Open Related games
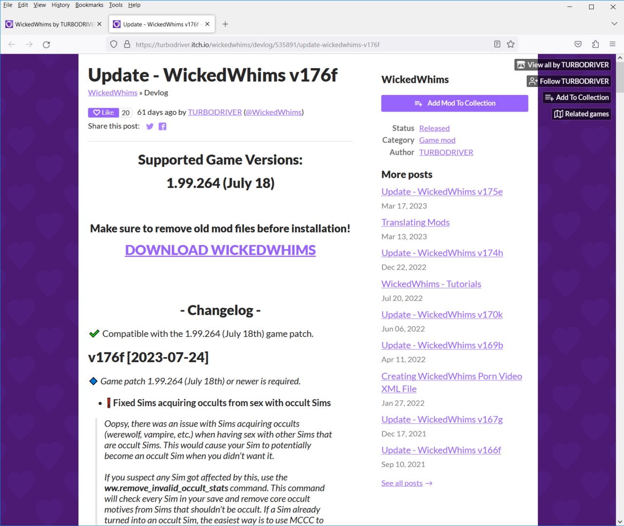Viewport: 624px width, 526px height. (x=582, y=114)
